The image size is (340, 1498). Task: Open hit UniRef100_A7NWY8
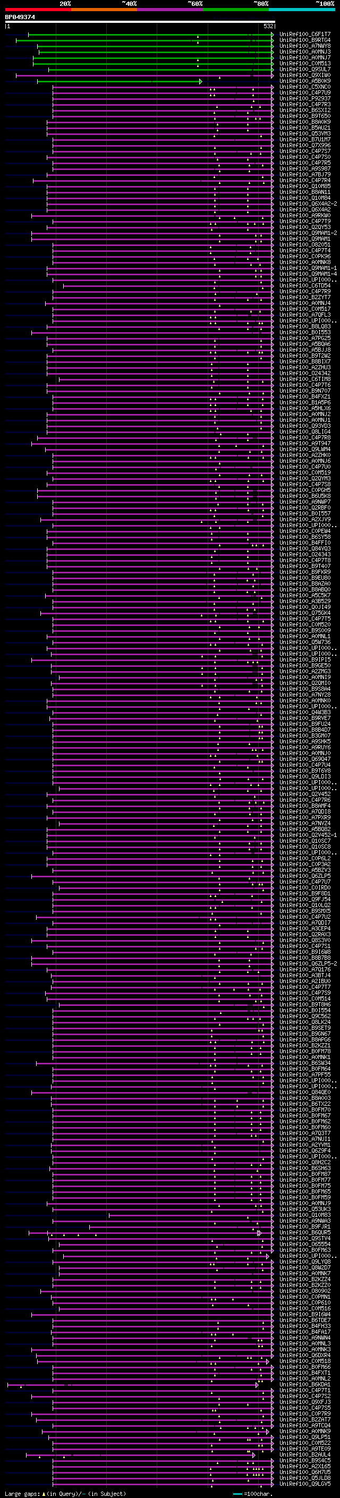click(305, 46)
